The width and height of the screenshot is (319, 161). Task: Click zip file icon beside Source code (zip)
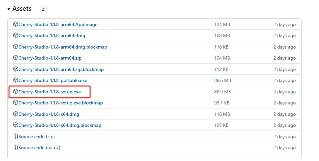coord(15,137)
